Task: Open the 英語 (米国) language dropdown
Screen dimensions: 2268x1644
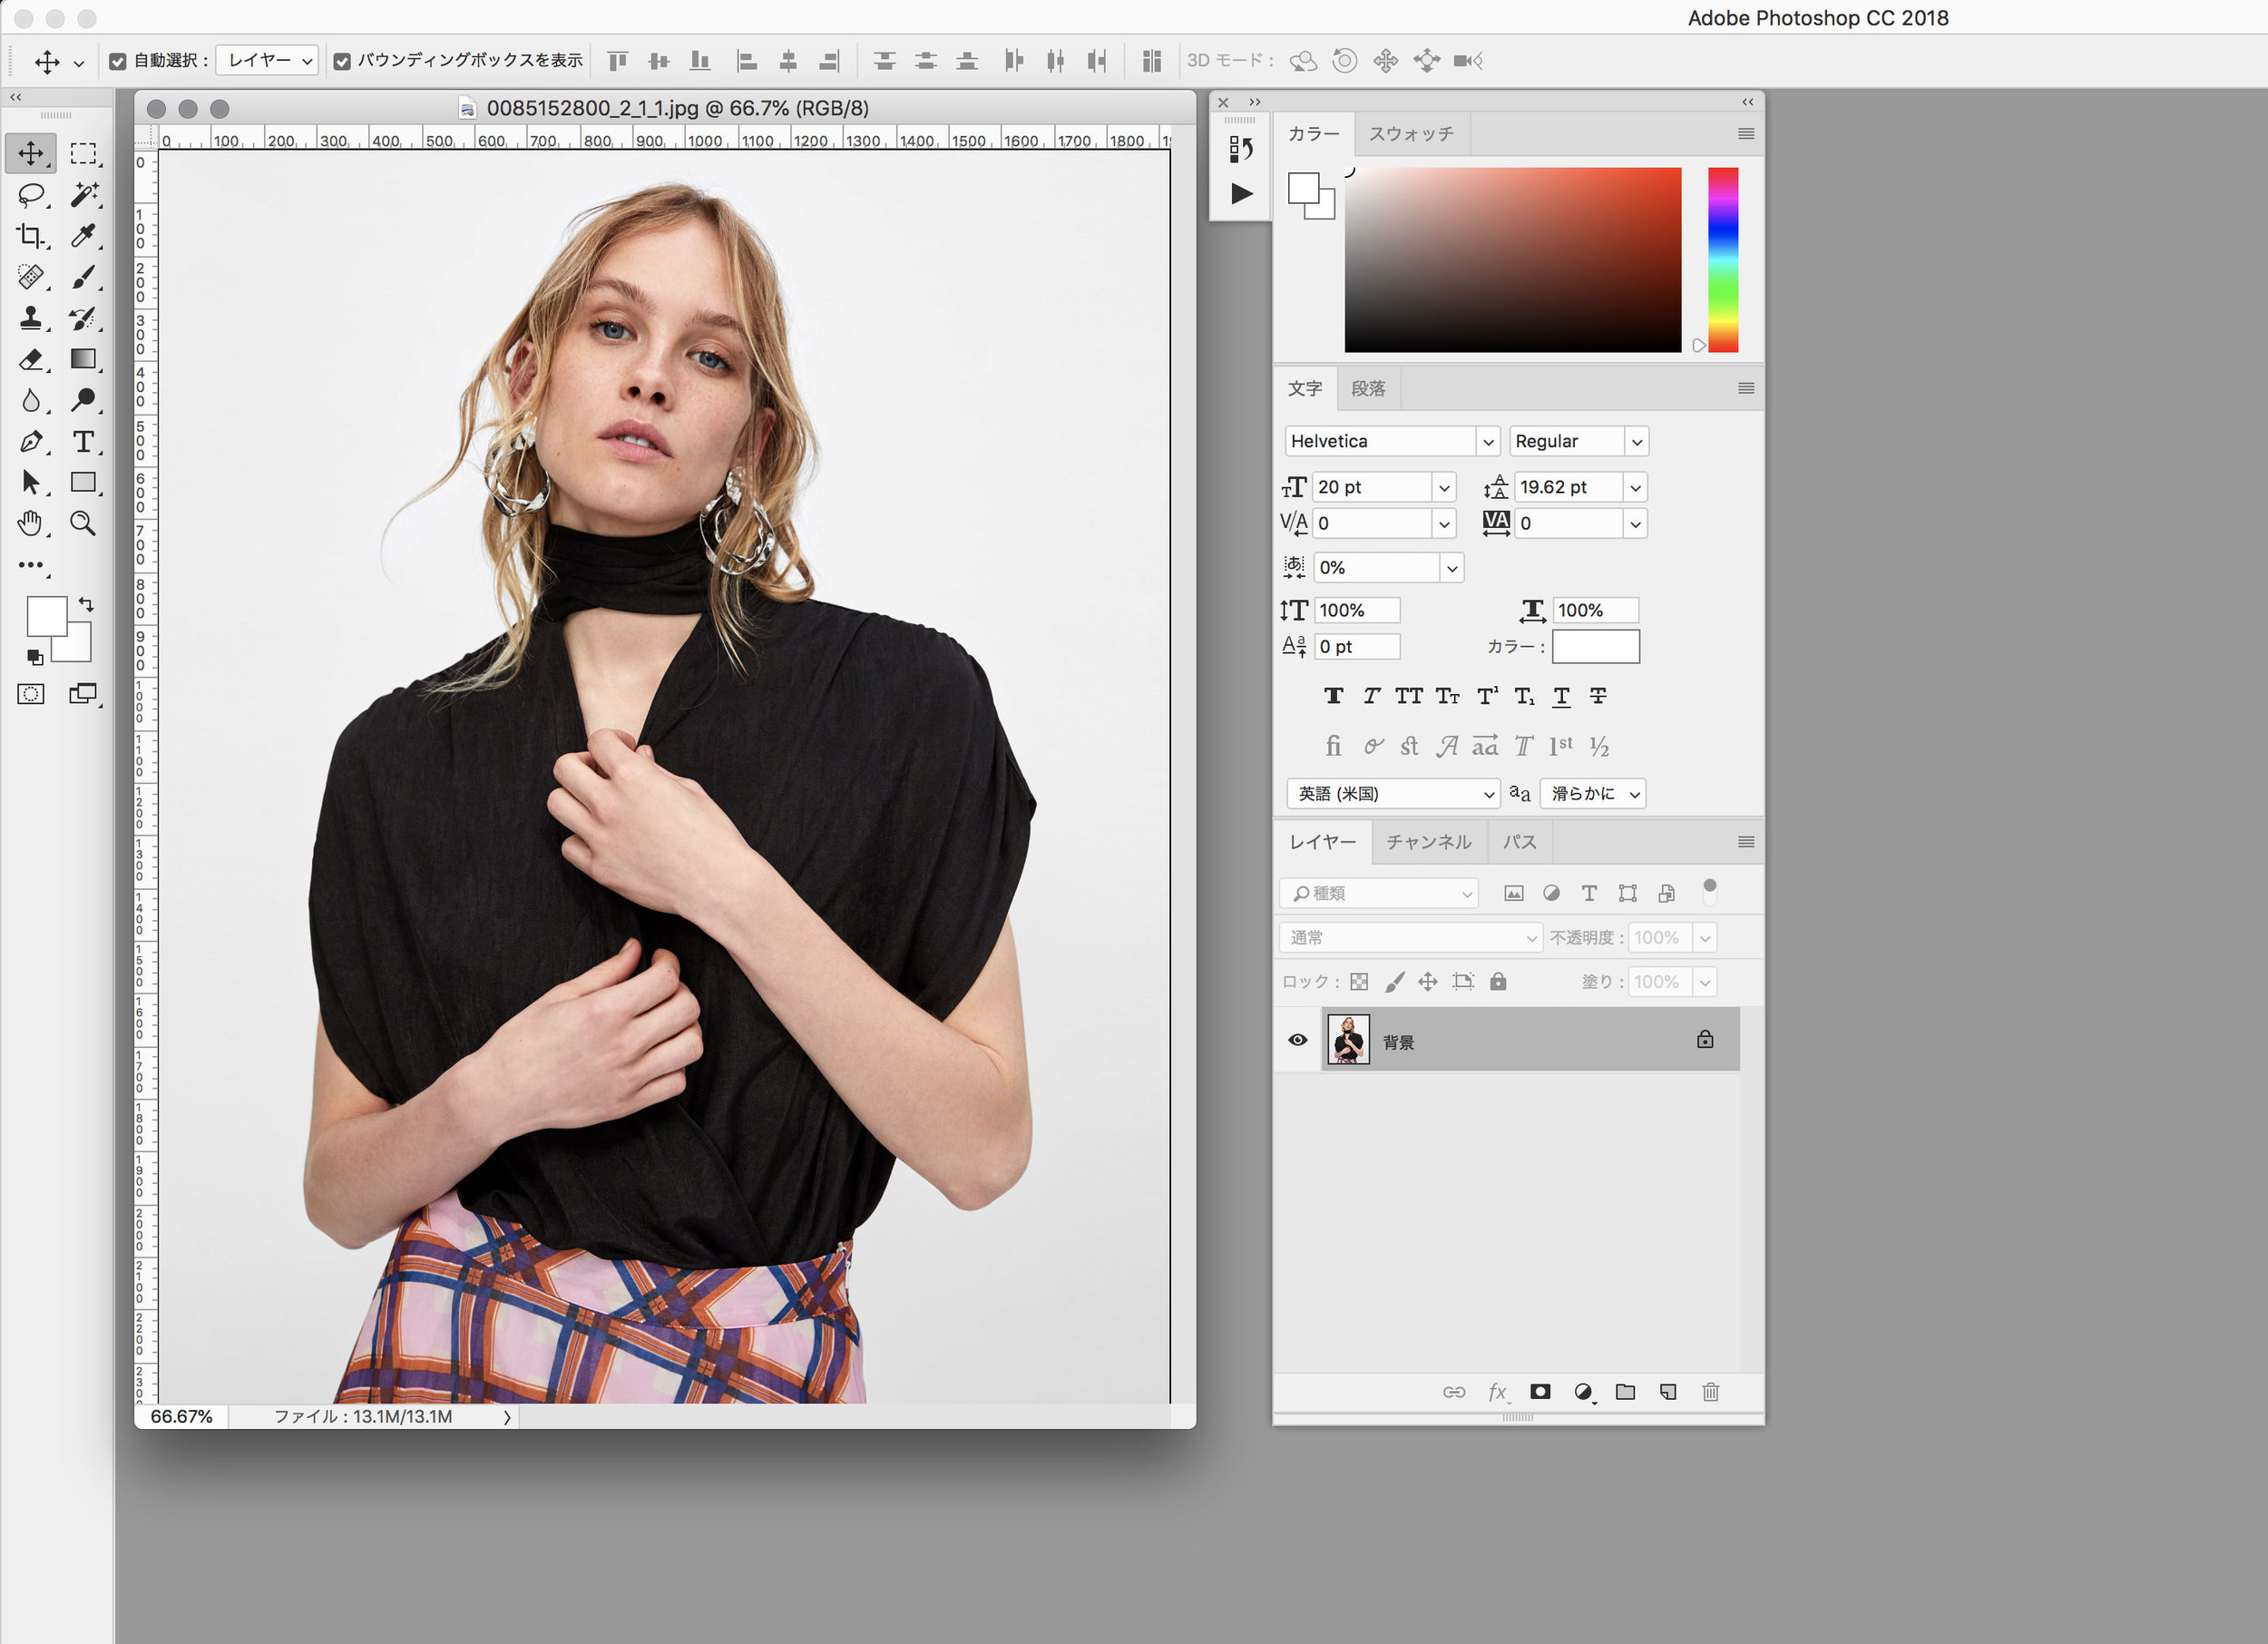Action: (x=1393, y=793)
